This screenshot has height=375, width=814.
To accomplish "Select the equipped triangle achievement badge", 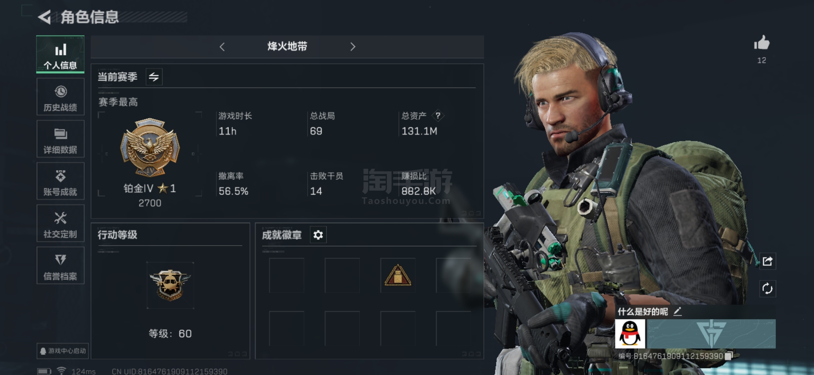I will click(398, 275).
